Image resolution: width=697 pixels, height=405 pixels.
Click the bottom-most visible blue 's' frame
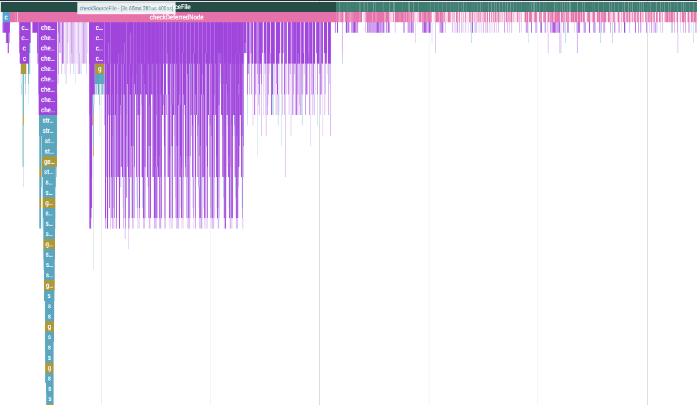pyautogui.click(x=50, y=399)
